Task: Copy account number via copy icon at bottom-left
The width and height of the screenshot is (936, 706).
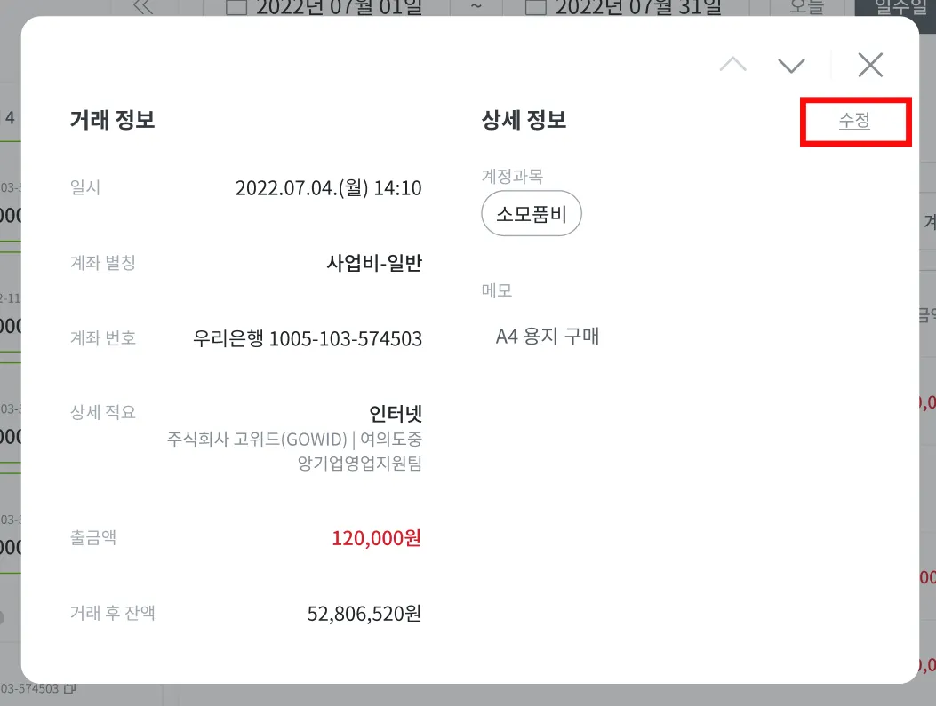Action: 70,688
